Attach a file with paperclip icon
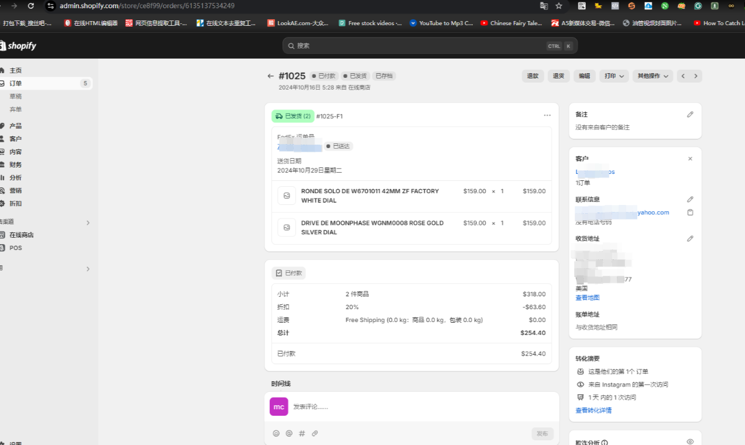The height and width of the screenshot is (445, 745). tap(315, 433)
